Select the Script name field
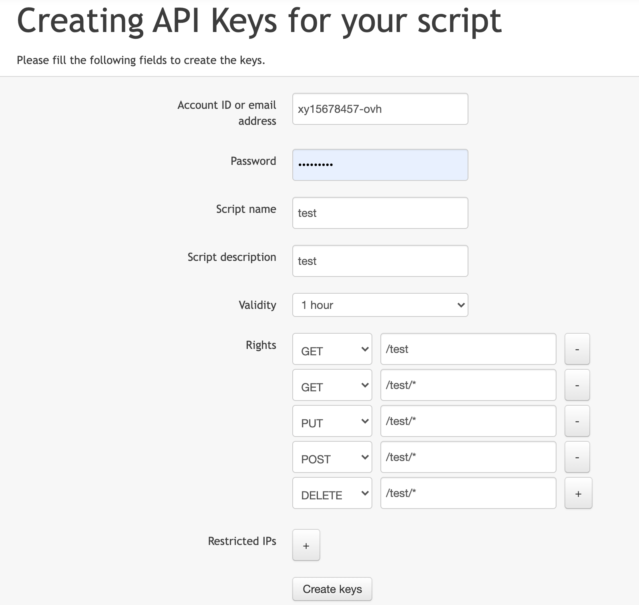Viewport: 639px width, 605px height. pos(380,213)
